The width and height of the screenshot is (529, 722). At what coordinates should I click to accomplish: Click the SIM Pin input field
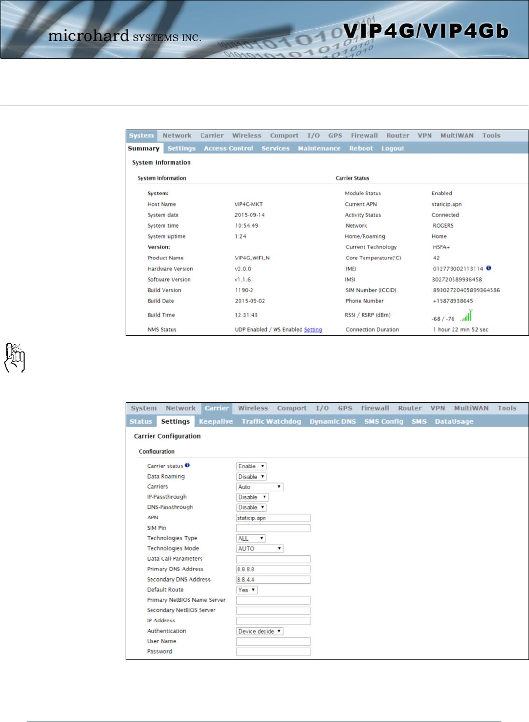coord(273,528)
